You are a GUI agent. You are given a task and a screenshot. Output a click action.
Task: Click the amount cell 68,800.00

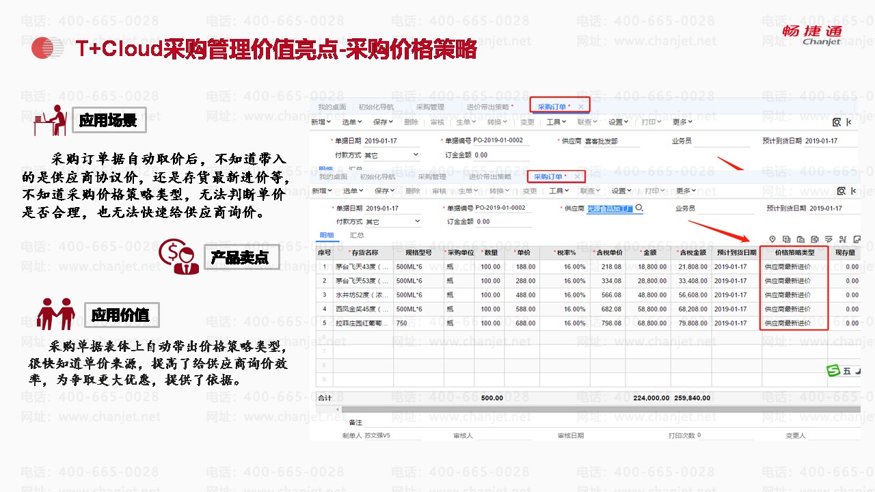pos(647,323)
